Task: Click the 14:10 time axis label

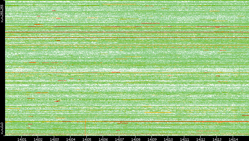Action: [x=168, y=139]
